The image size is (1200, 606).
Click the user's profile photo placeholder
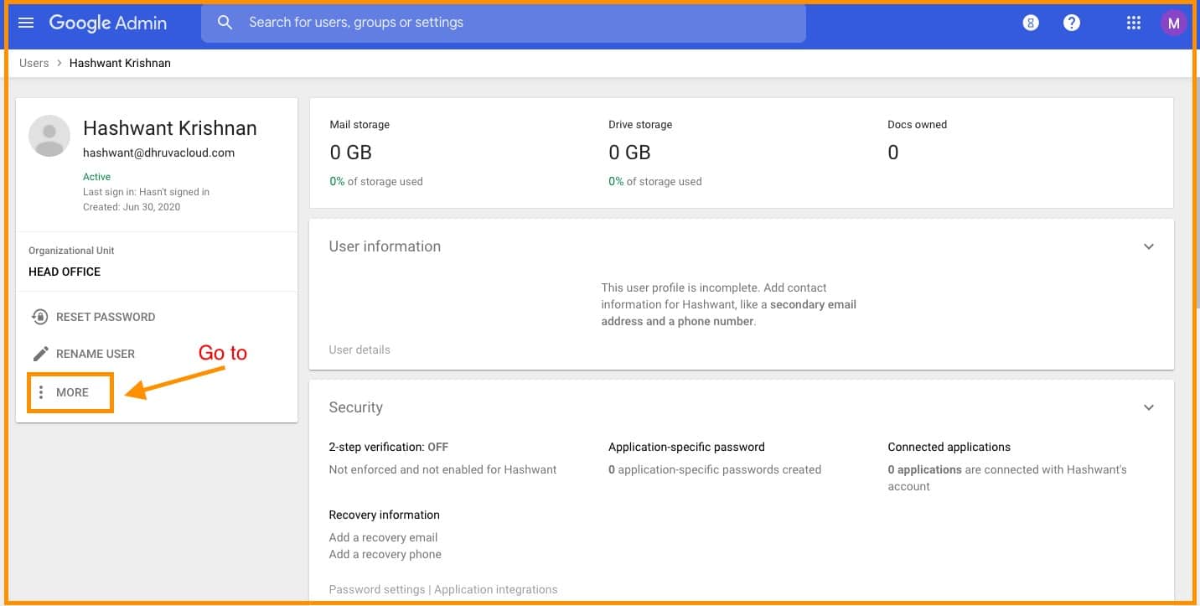coord(49,136)
